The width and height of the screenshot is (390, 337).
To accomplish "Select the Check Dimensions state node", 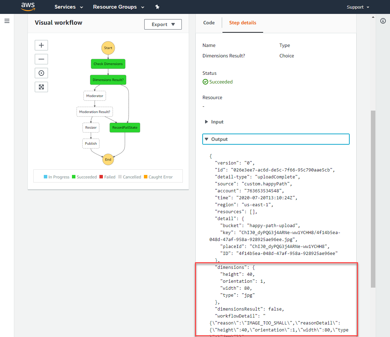I will [x=108, y=64].
